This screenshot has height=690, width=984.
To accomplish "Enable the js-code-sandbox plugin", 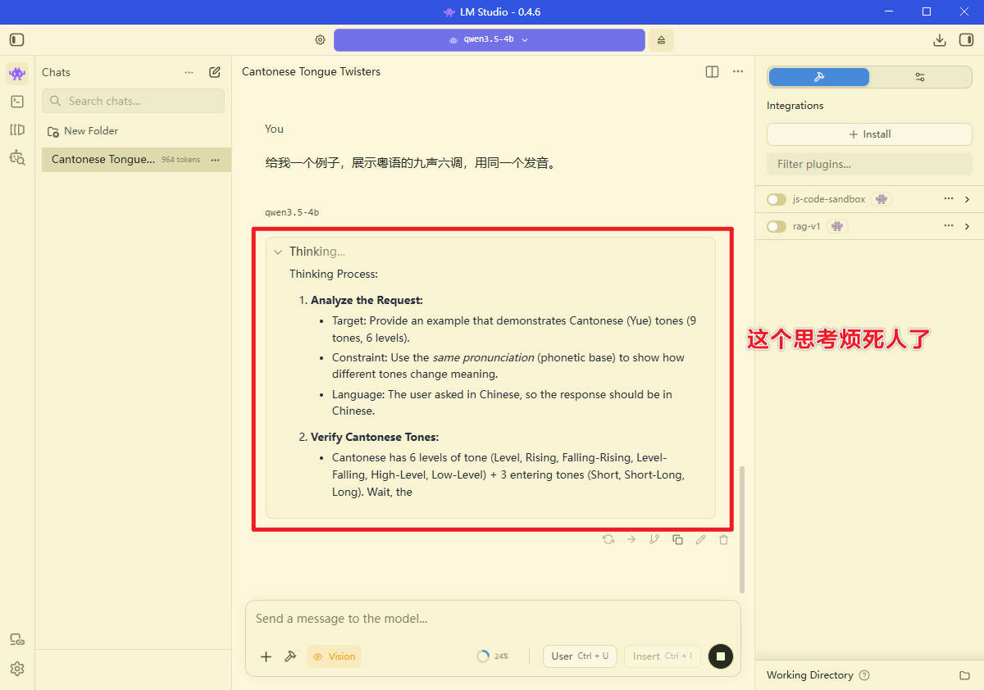I will pyautogui.click(x=776, y=198).
